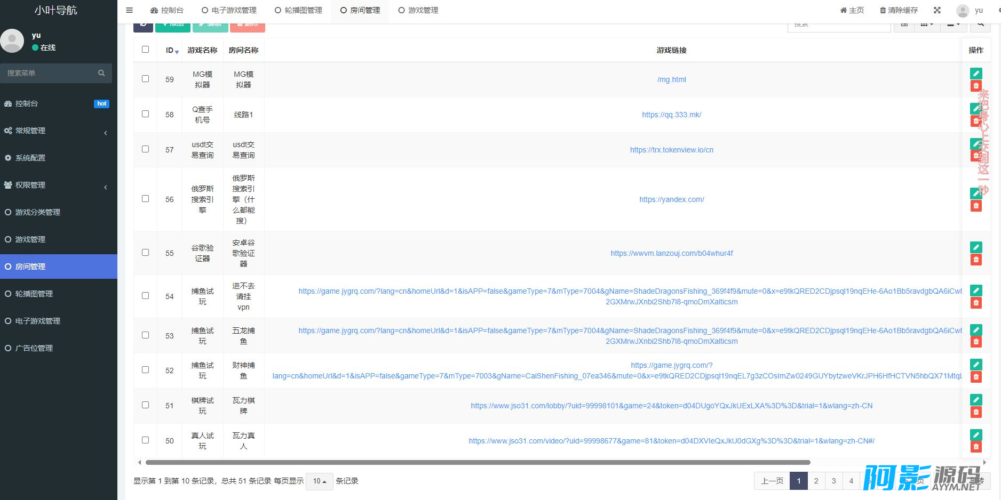Click the red delete icon for row 50
This screenshot has width=1001, height=500.
click(976, 447)
